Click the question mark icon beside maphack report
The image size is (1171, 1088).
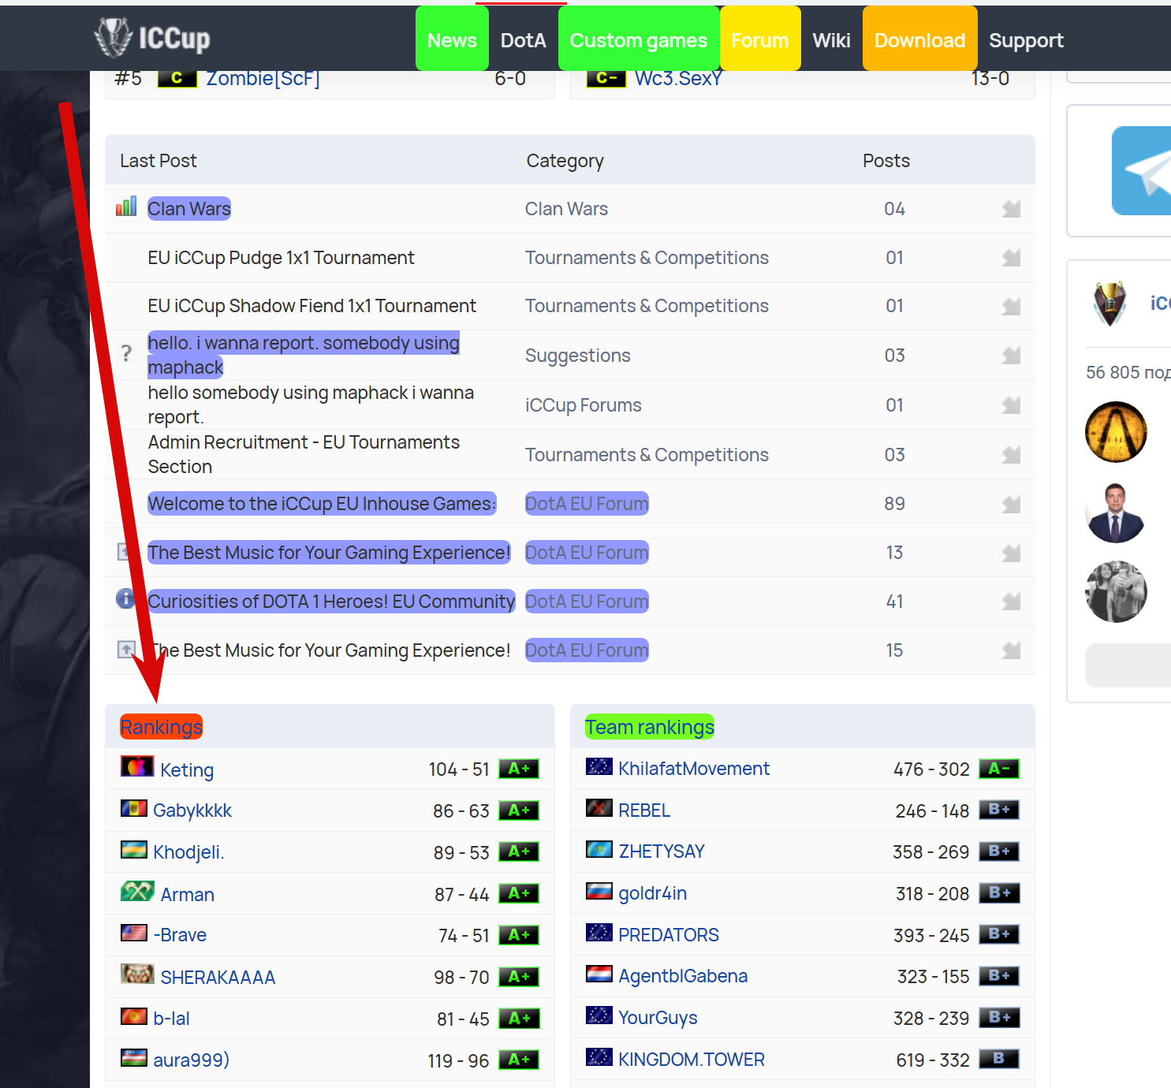(126, 353)
